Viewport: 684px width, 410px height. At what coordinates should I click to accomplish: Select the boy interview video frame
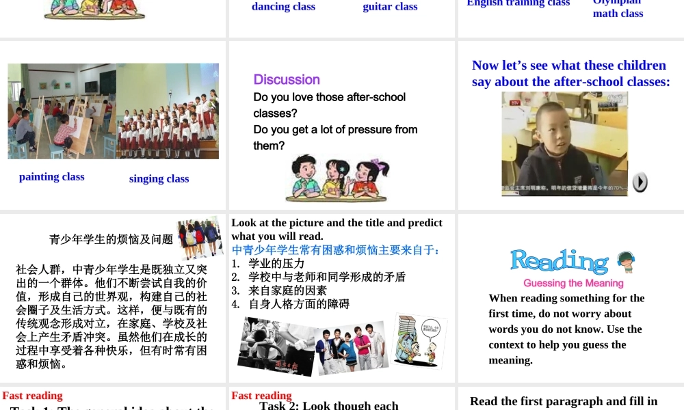pyautogui.click(x=564, y=143)
